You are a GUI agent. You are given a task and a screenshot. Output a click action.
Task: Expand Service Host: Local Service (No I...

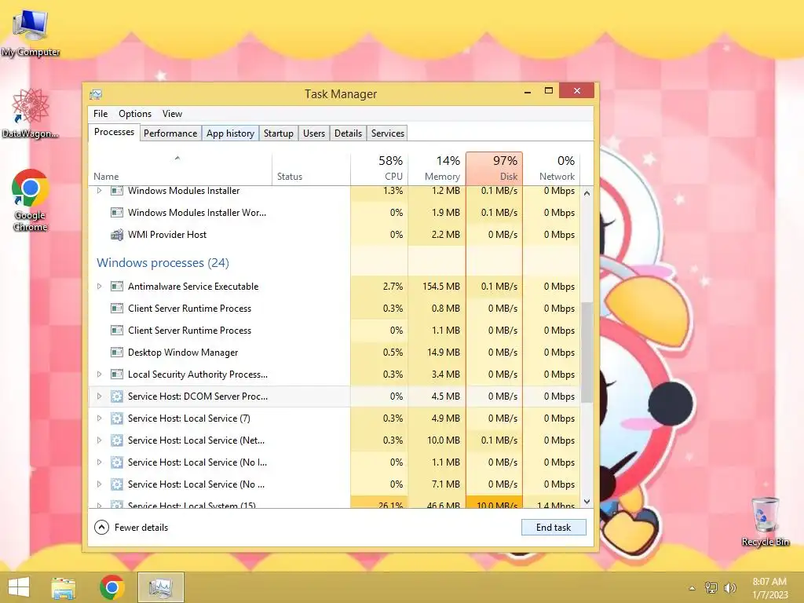pyautogui.click(x=100, y=462)
